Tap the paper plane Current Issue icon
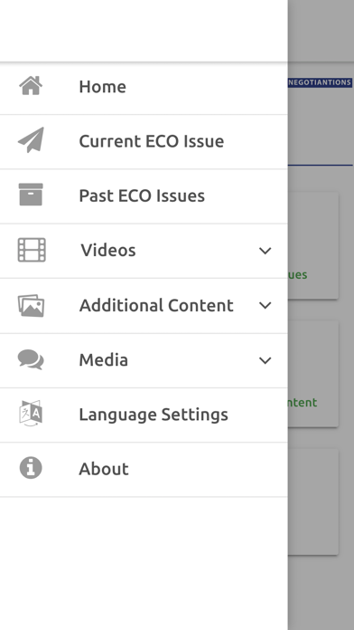Viewport: 354px width, 630px height. pyautogui.click(x=31, y=140)
